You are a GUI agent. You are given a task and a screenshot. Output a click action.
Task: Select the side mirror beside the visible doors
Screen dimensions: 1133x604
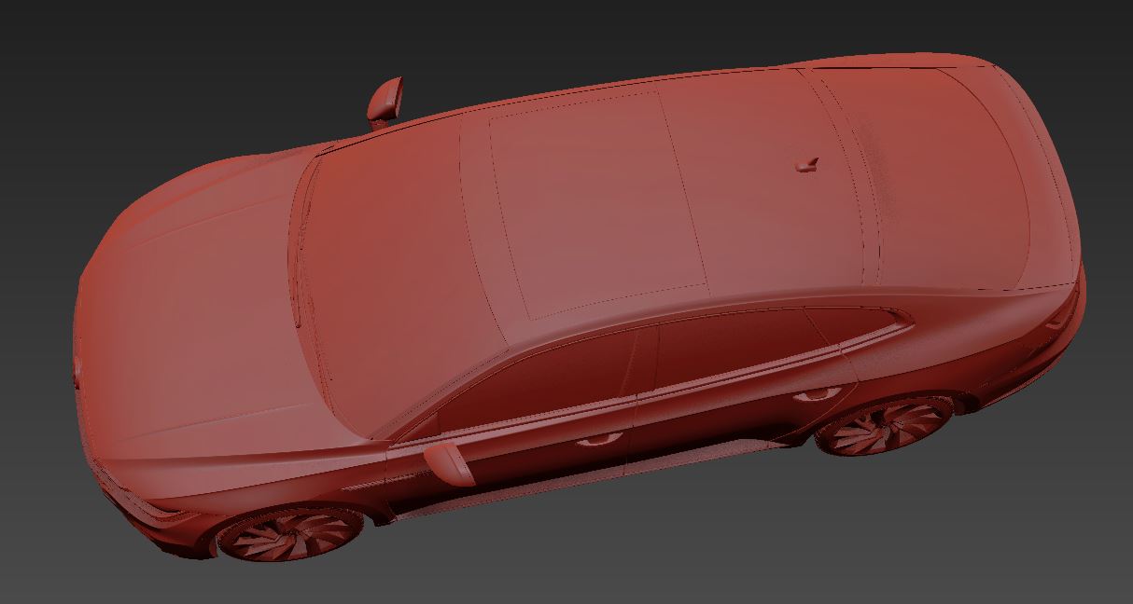tap(450, 464)
